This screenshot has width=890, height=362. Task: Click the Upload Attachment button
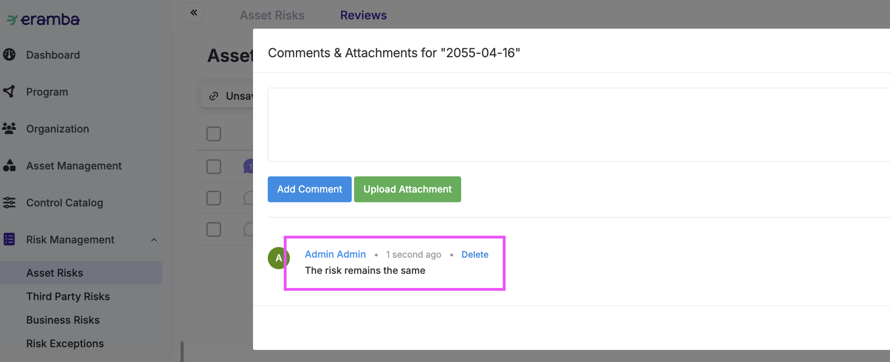pyautogui.click(x=407, y=189)
